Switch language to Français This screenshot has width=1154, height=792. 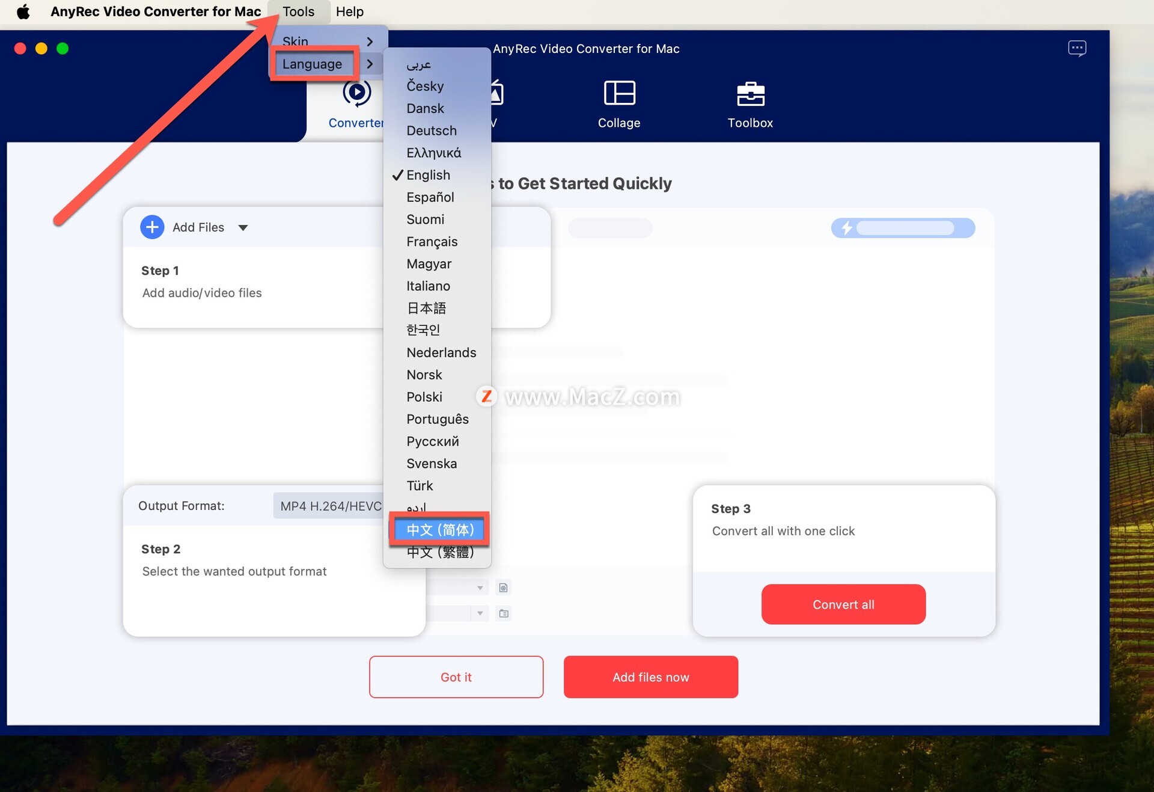pyautogui.click(x=438, y=242)
